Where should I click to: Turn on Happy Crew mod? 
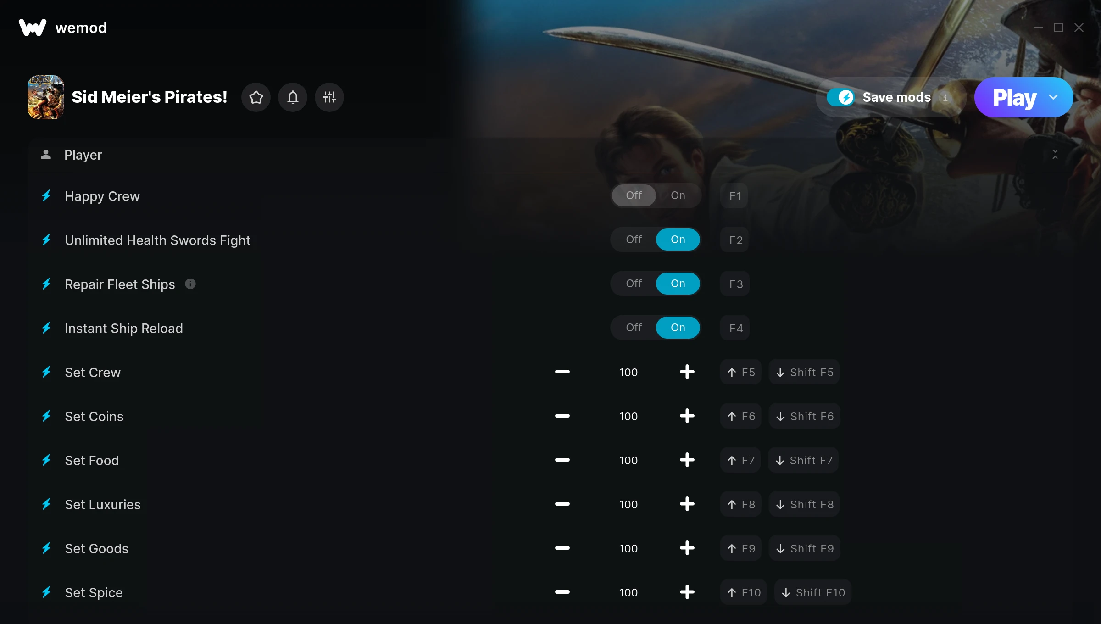coord(678,195)
